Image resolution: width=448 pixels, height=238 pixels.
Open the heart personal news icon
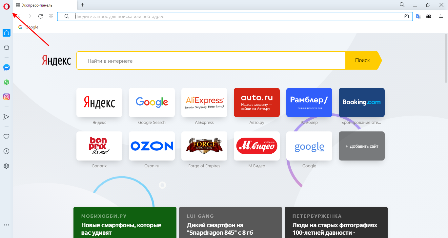[6, 136]
